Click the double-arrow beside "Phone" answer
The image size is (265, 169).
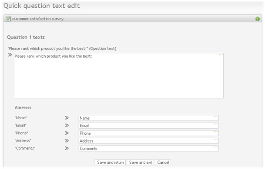point(67,133)
